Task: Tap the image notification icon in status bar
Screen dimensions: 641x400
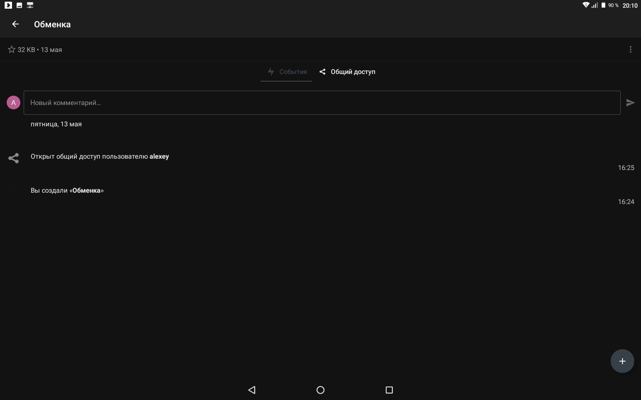Action: [x=19, y=5]
